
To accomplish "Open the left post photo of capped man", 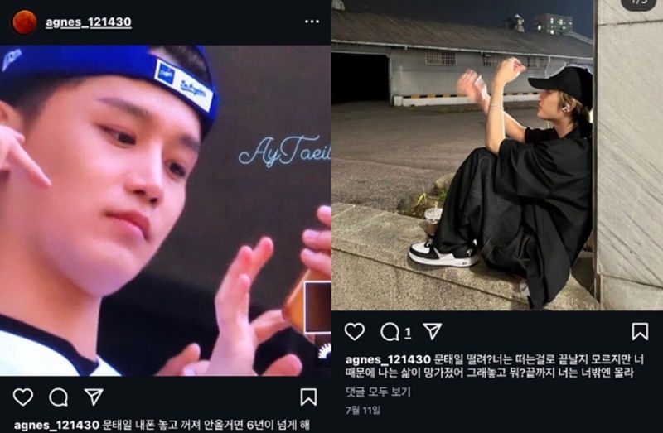I will [x=165, y=210].
